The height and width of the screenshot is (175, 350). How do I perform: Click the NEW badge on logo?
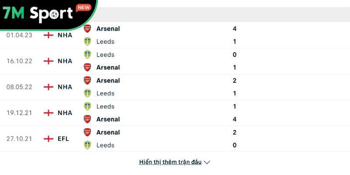click(x=83, y=7)
